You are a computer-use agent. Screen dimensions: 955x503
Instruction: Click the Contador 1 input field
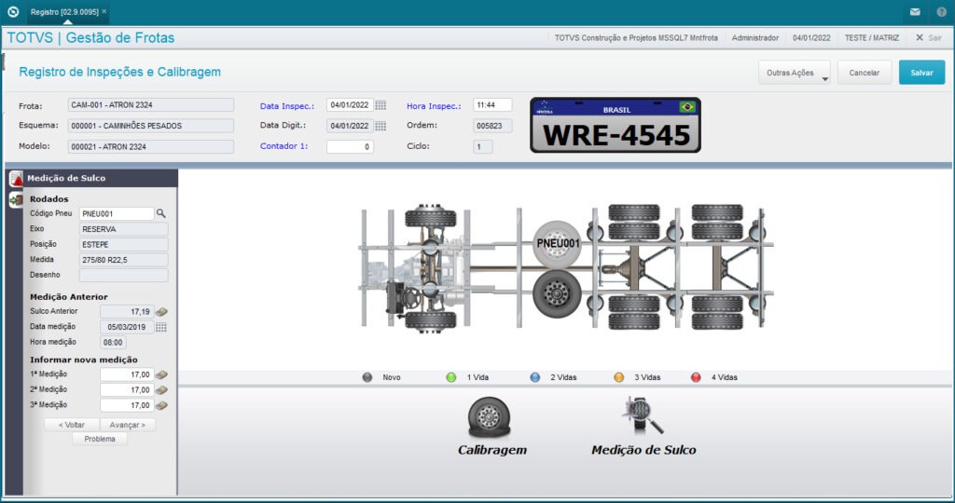350,146
